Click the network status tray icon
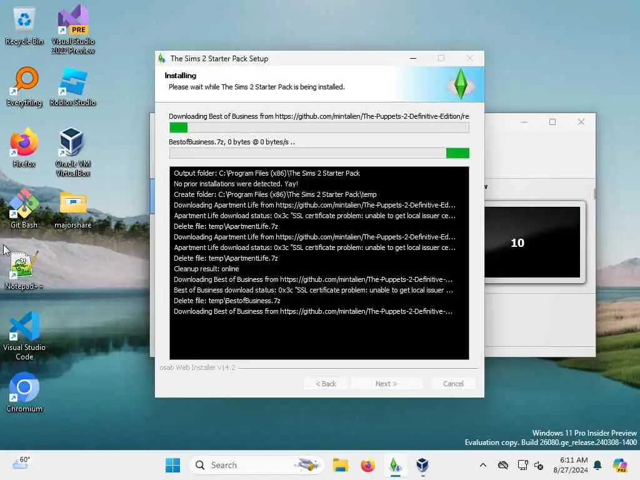This screenshot has height=480, width=640. click(523, 465)
